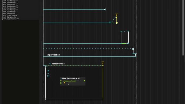Select the Improvisation interval label

click(53, 55)
